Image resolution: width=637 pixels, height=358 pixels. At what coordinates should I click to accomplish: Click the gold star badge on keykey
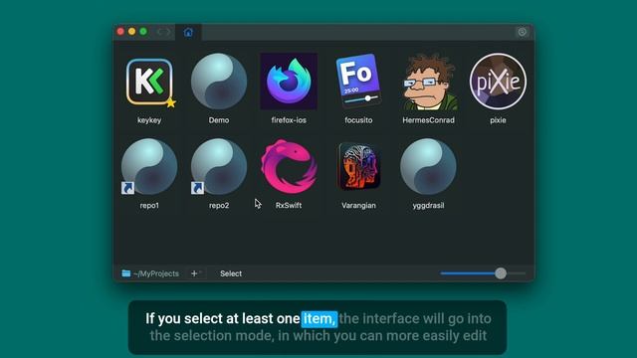point(171,103)
